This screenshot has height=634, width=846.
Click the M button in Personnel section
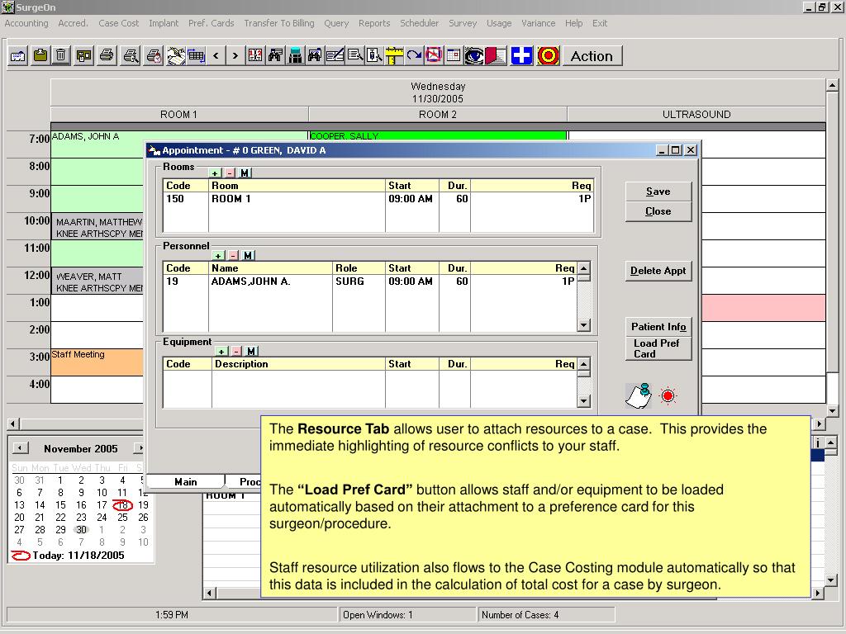(248, 256)
